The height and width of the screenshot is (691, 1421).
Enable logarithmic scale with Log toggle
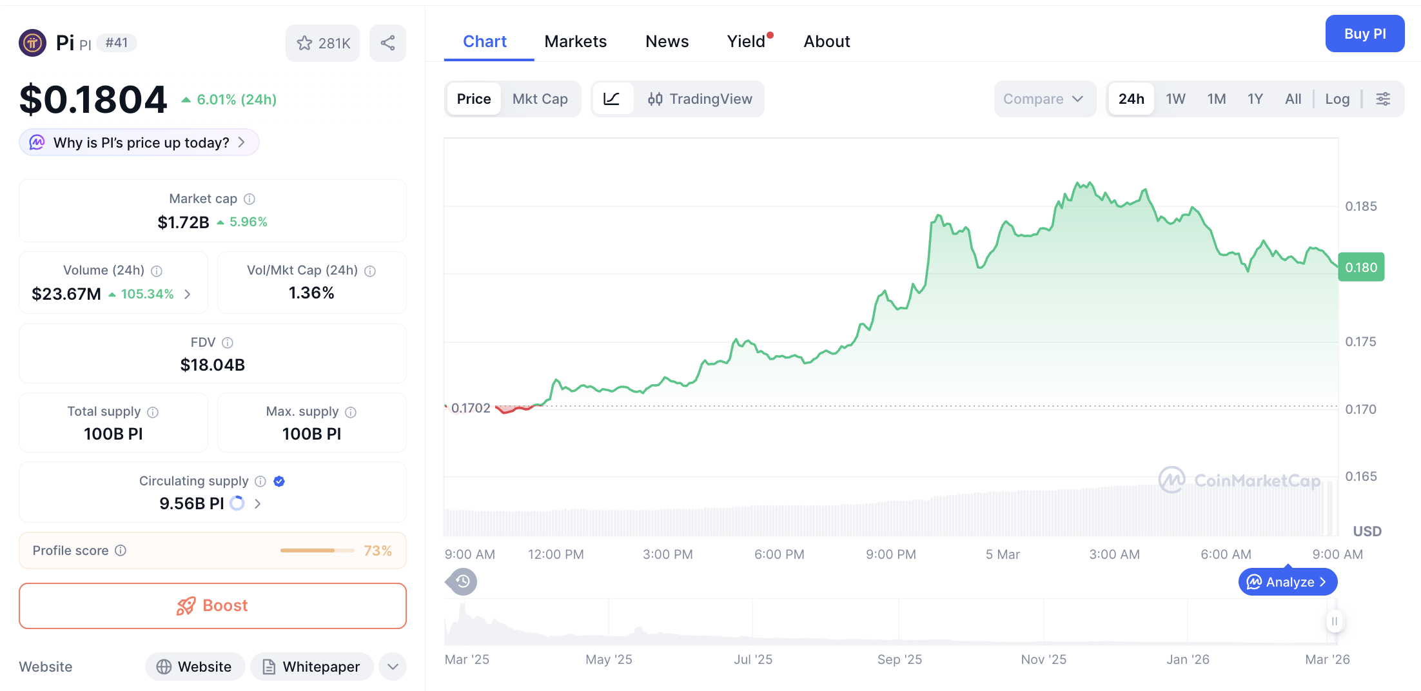point(1337,99)
